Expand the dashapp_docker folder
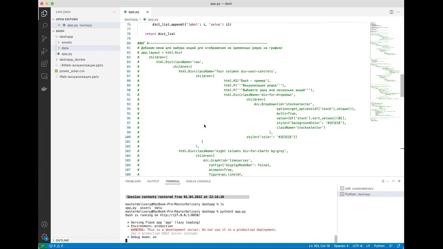The width and height of the screenshot is (443, 249). coord(57,59)
